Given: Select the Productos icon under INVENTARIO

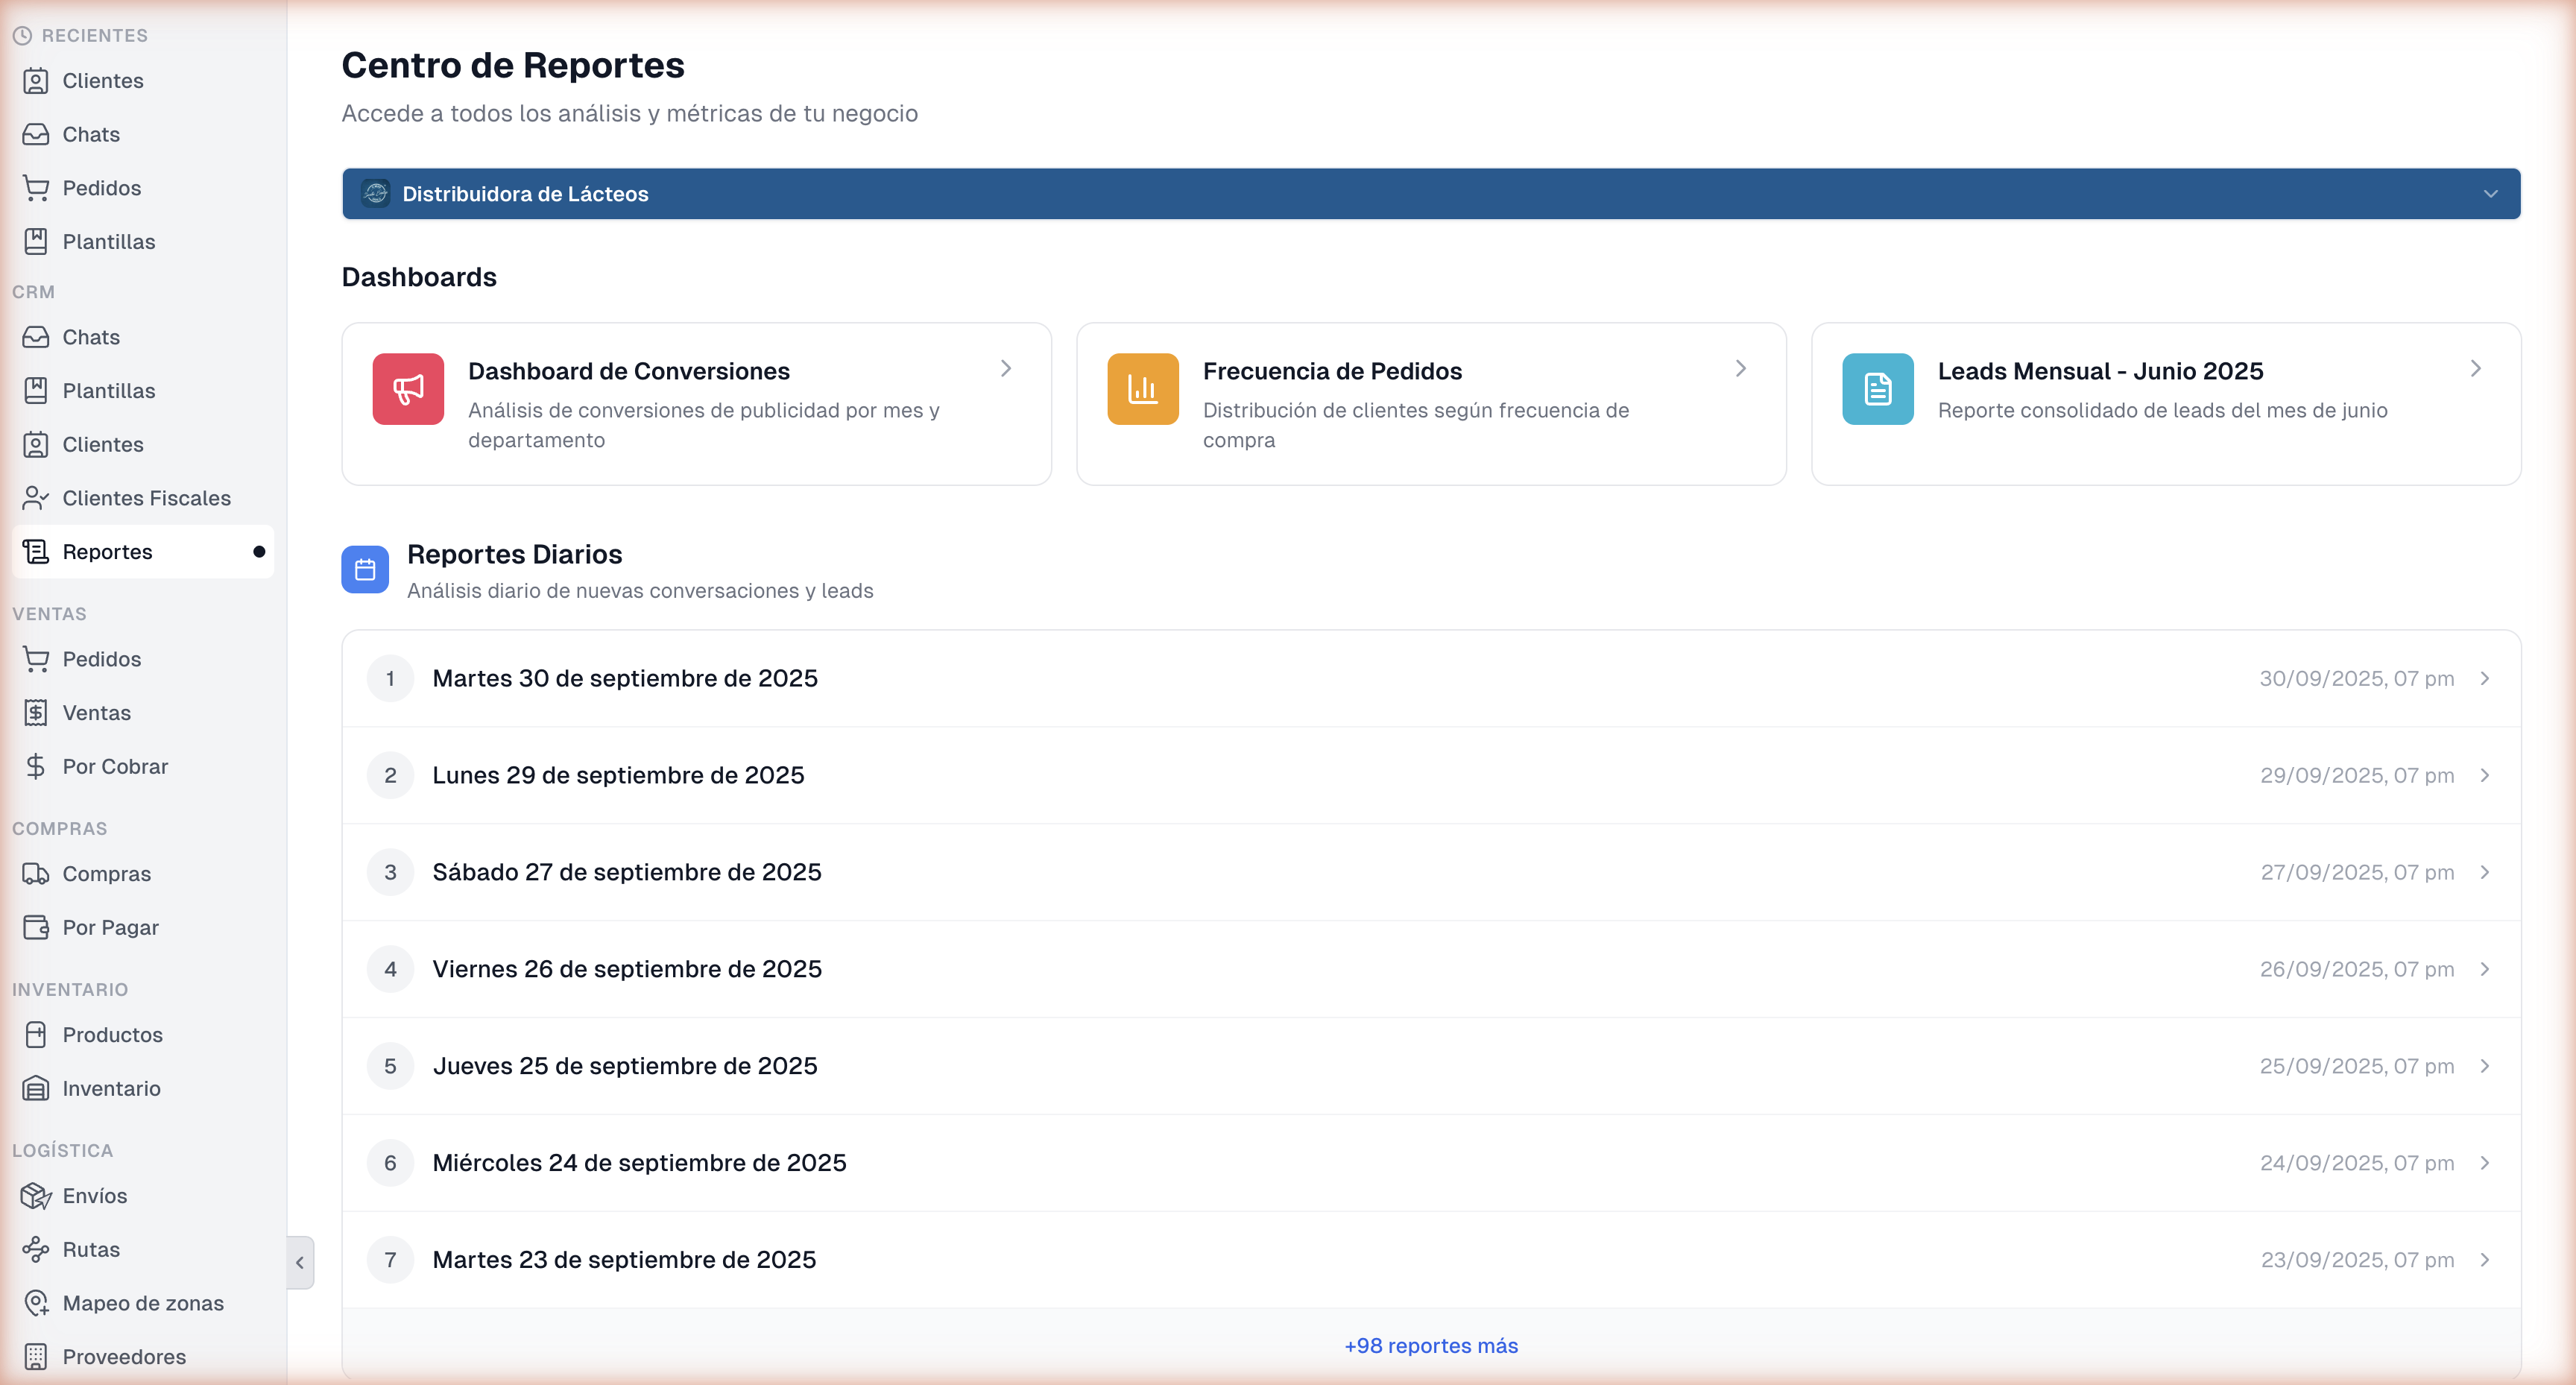Looking at the screenshot, I should tap(36, 1035).
